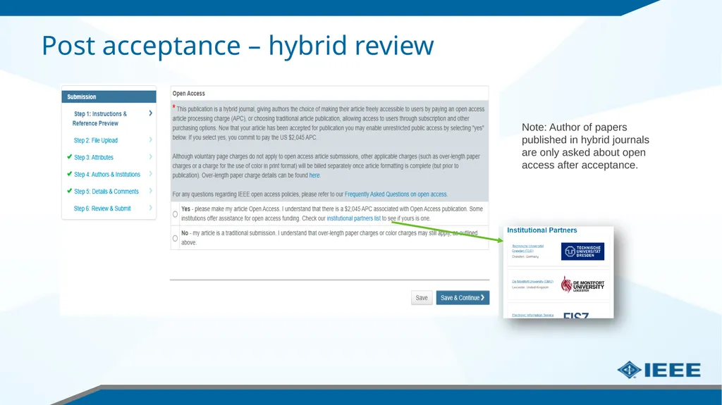Click the Technische Universität Dresden logo

[582, 251]
